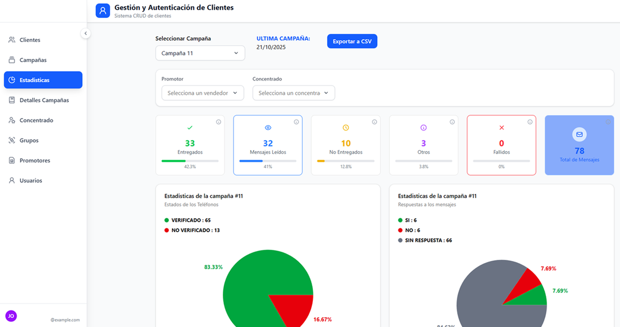Click the eye icon on Mensajes Leídos card
Viewport: 620px width, 327px height.
(268, 128)
